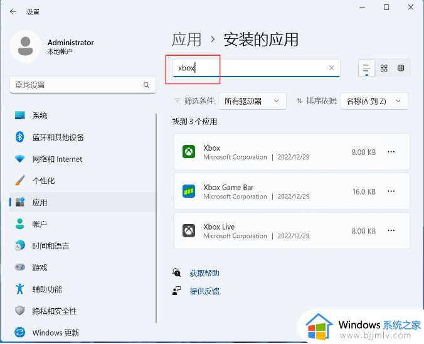424x344 pixels.
Task: Switch to grid view layout
Action: [x=384, y=68]
